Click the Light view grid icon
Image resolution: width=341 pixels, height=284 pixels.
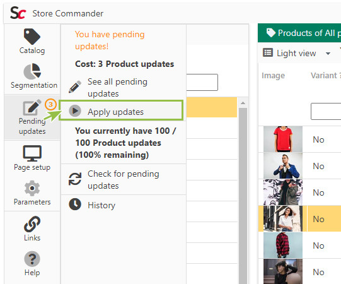coord(268,53)
